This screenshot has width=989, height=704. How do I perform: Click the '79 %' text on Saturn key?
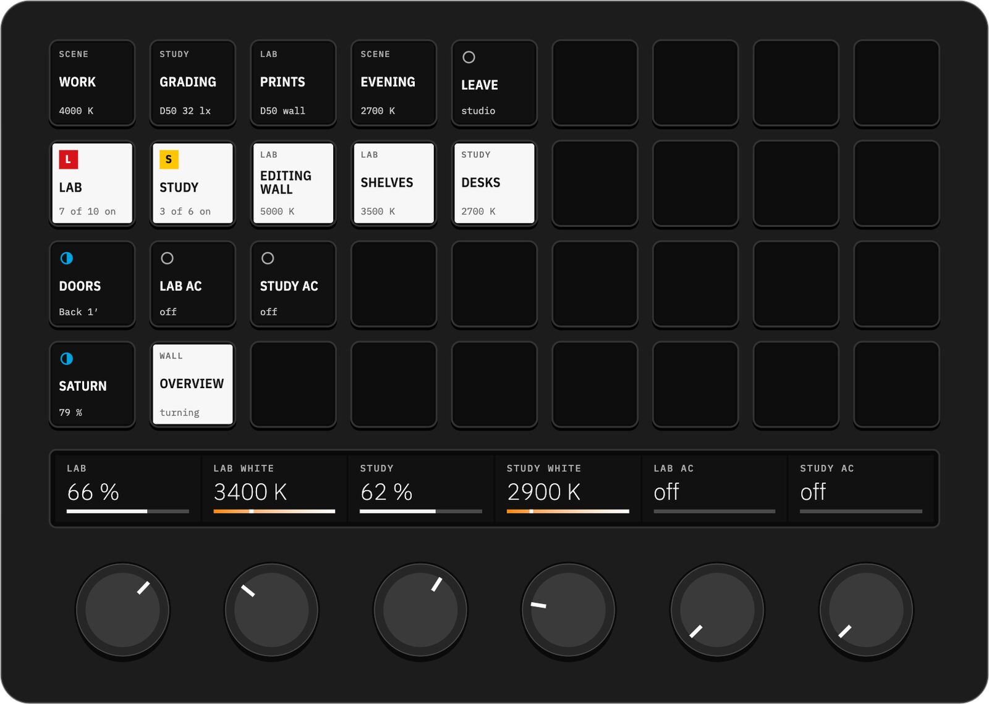pyautogui.click(x=70, y=412)
